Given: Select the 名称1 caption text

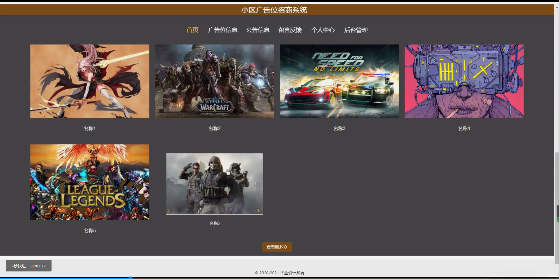Looking at the screenshot, I should point(90,128).
